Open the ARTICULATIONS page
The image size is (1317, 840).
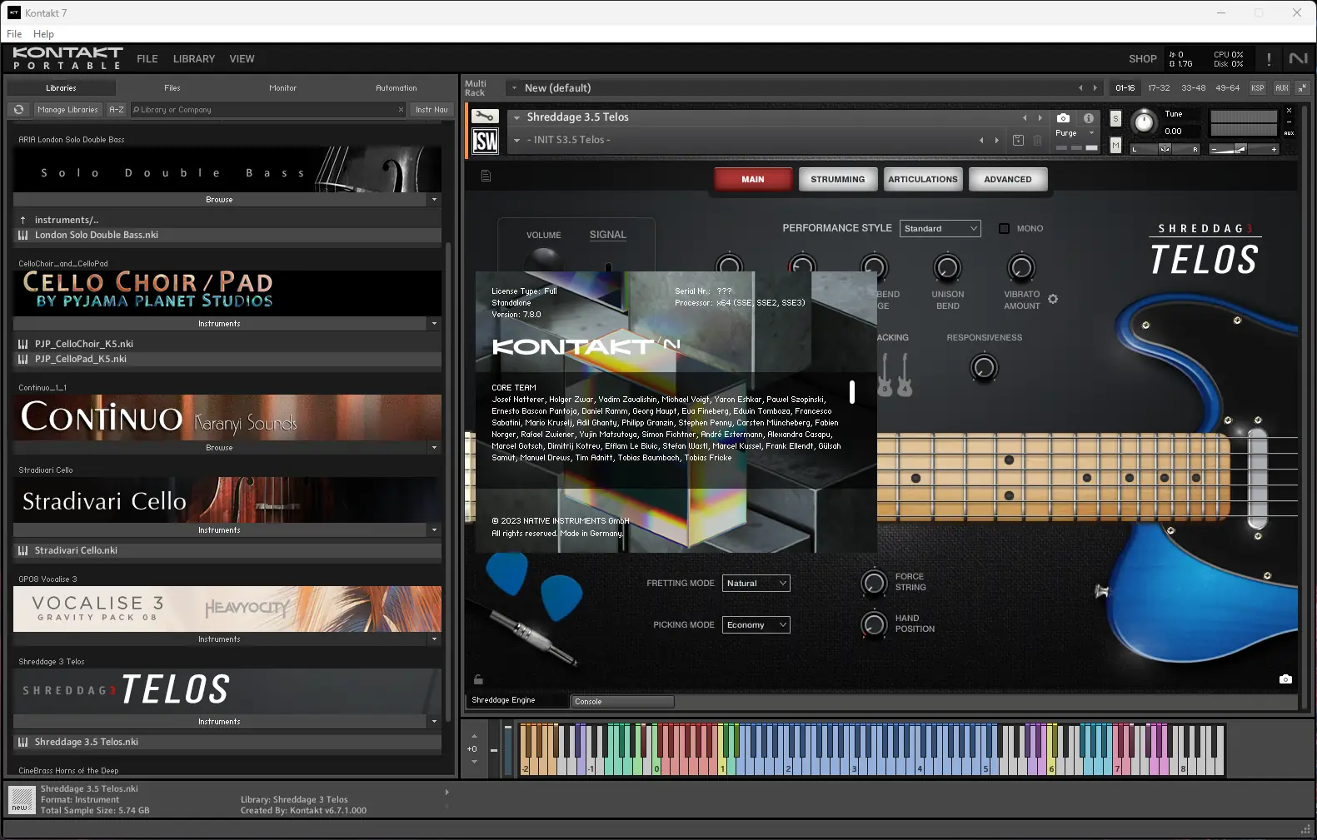[x=923, y=179]
